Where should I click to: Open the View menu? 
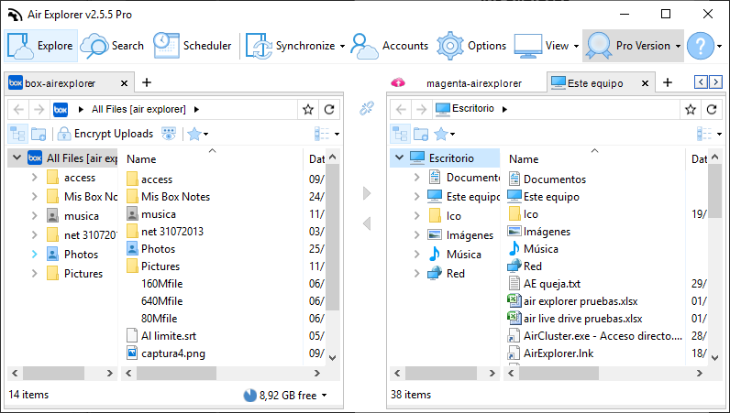[x=547, y=46]
